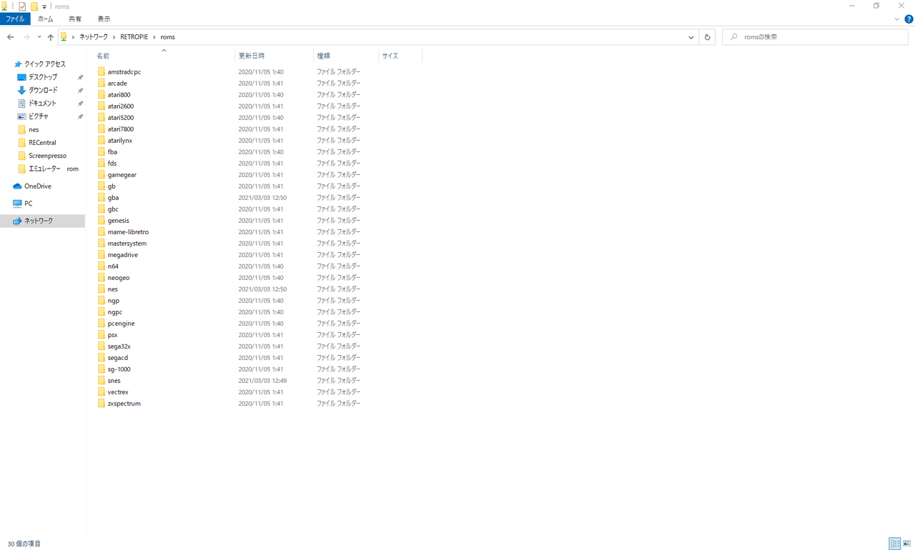915x550 pixels.
Task: Select the psx folder icon
Action: point(102,335)
